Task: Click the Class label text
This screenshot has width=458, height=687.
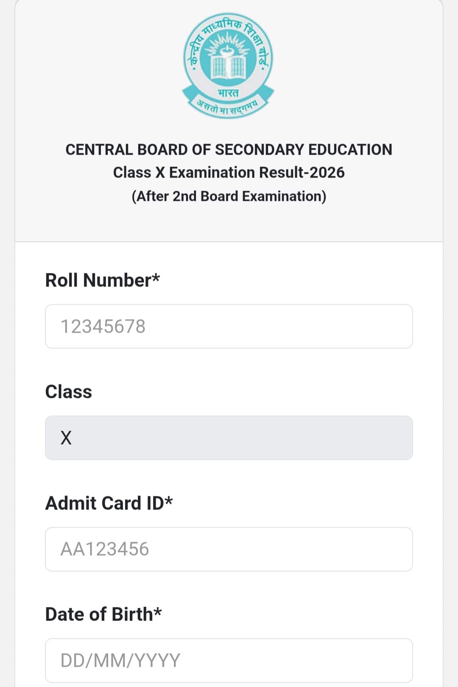Action: pos(68,392)
